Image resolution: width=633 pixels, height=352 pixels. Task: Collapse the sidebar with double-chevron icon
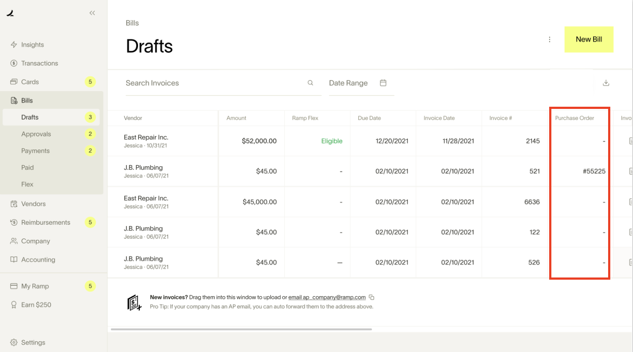point(92,13)
